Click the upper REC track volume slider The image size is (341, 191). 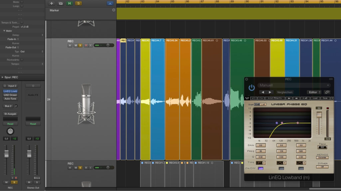[x=104, y=45]
